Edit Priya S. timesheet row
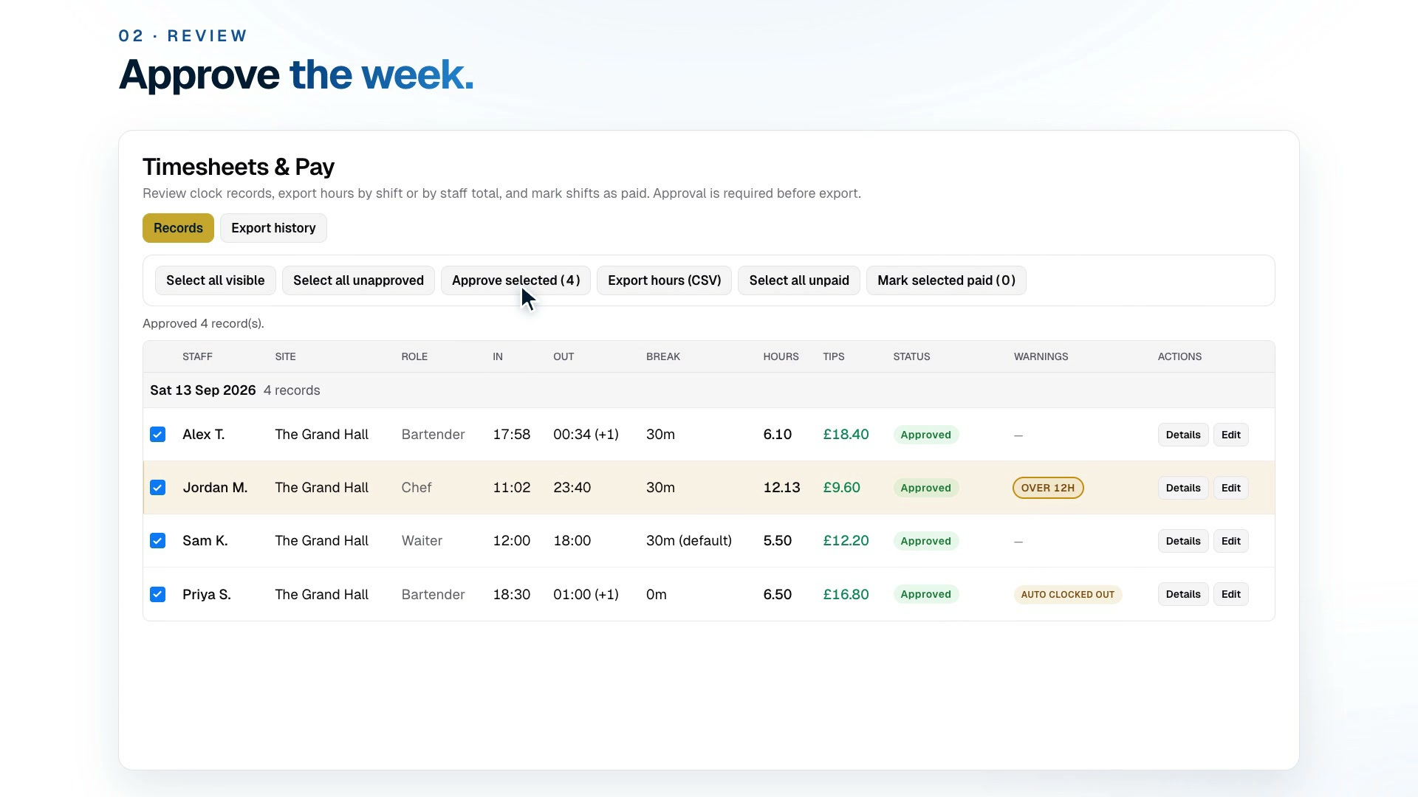 1230,594
